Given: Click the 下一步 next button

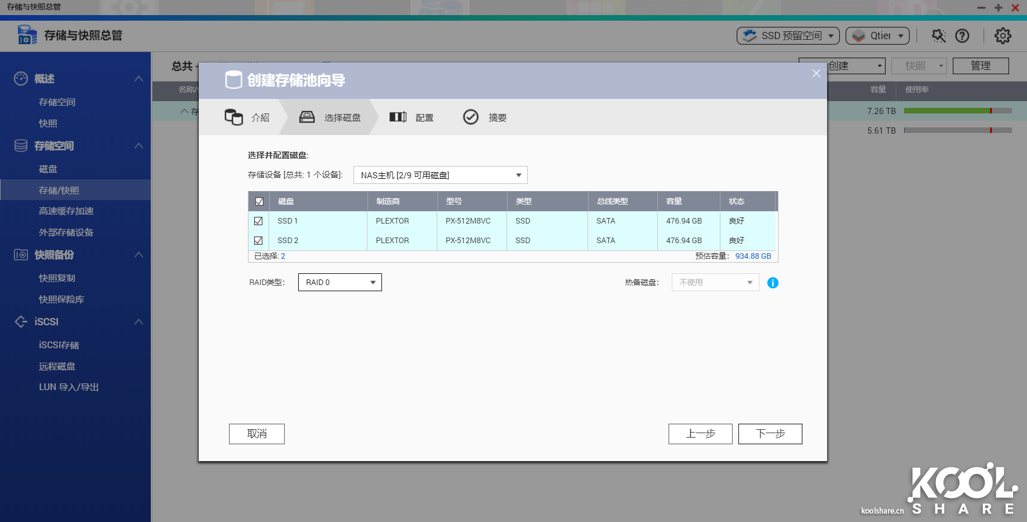Looking at the screenshot, I should click(x=770, y=434).
